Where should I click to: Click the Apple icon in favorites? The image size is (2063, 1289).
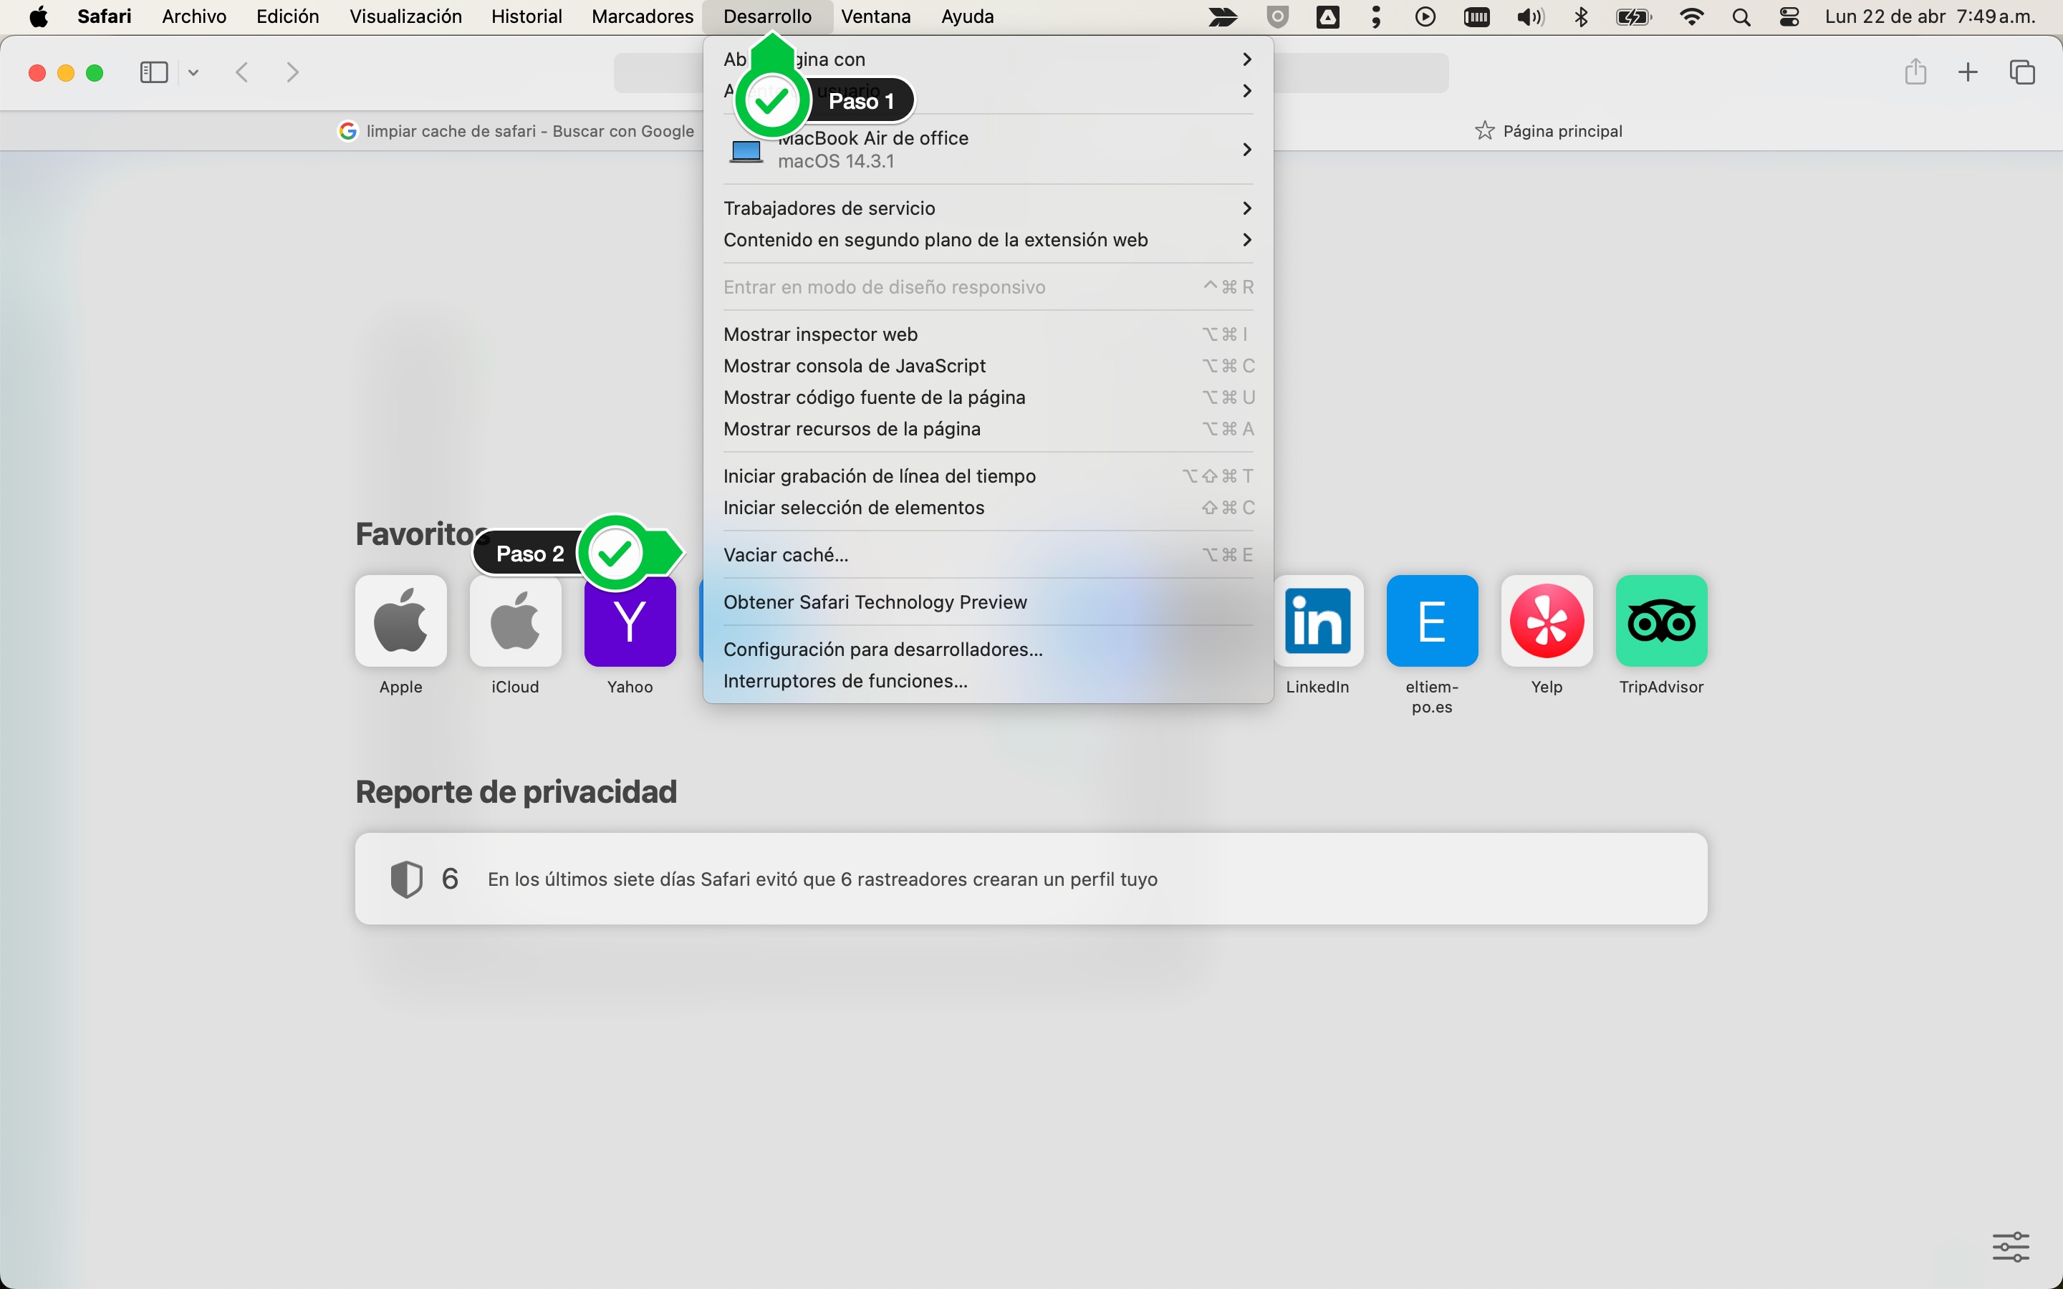pyautogui.click(x=401, y=621)
